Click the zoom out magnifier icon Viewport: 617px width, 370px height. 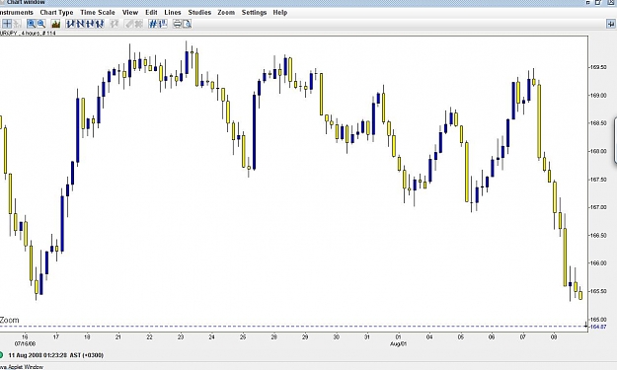coord(41,24)
